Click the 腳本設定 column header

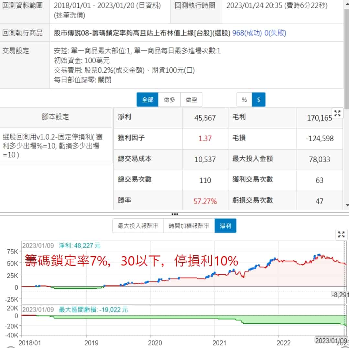[x=56, y=117]
